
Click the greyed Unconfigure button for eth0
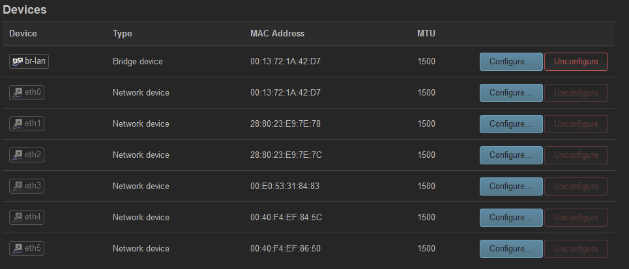click(576, 93)
